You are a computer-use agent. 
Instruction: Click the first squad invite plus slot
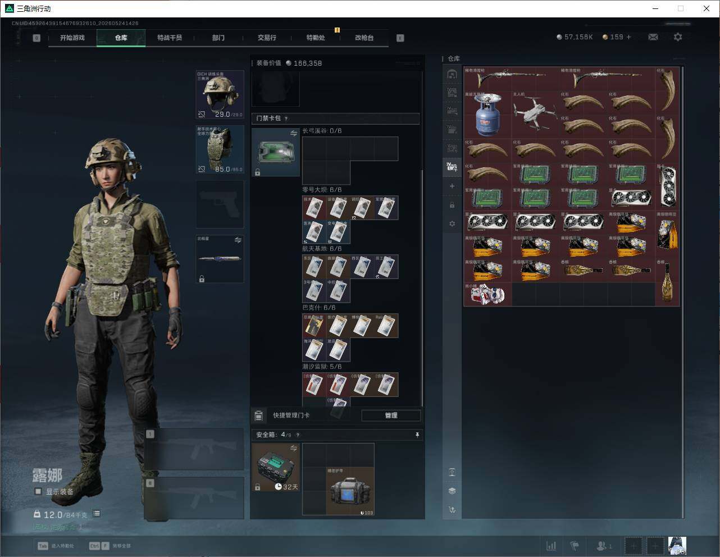[633, 546]
